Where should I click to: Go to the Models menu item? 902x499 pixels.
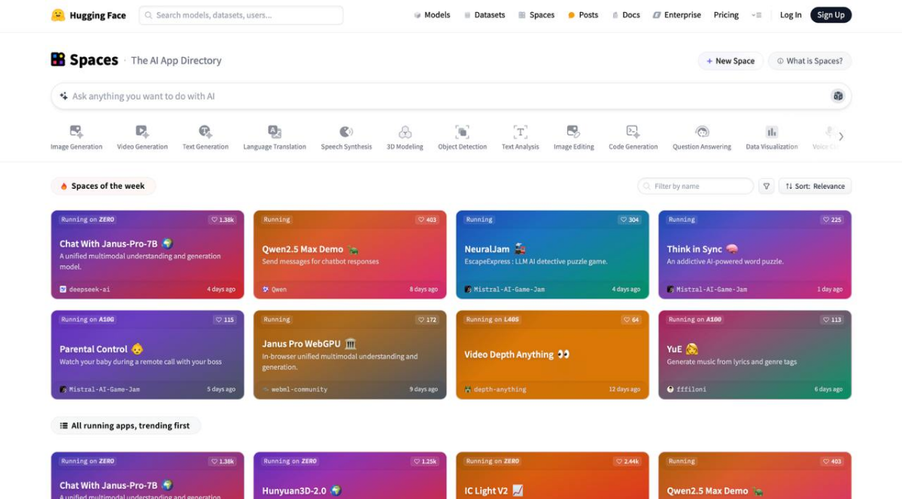432,15
